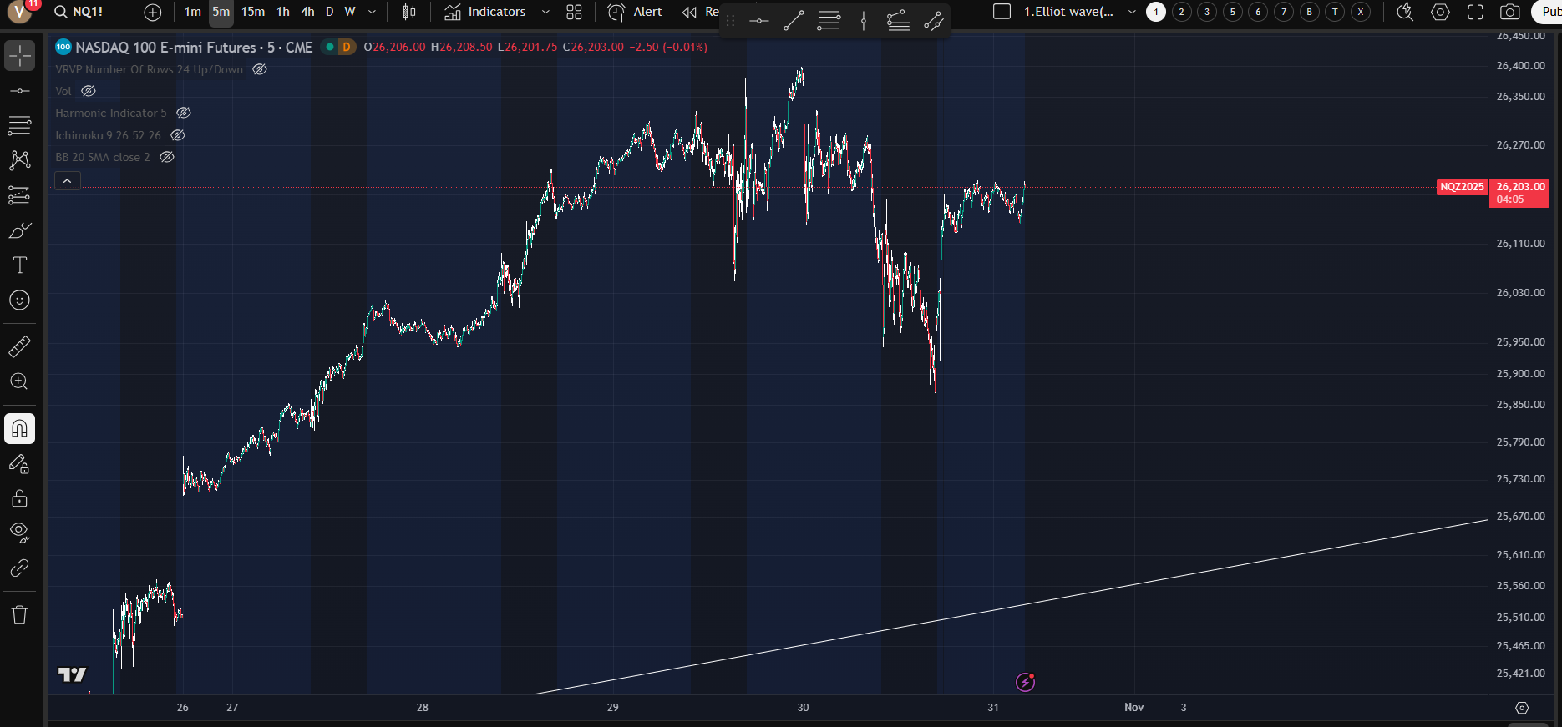Select the crosshair cursor tool
The image size is (1562, 727).
[x=19, y=56]
